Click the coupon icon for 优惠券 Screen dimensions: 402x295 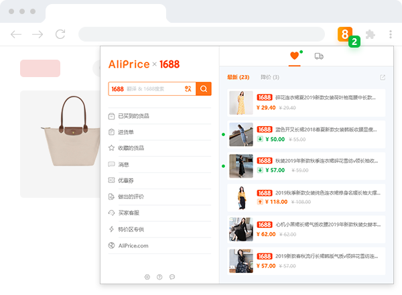point(111,180)
